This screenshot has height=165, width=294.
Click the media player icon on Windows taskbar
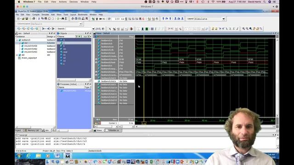click(x=48, y=156)
